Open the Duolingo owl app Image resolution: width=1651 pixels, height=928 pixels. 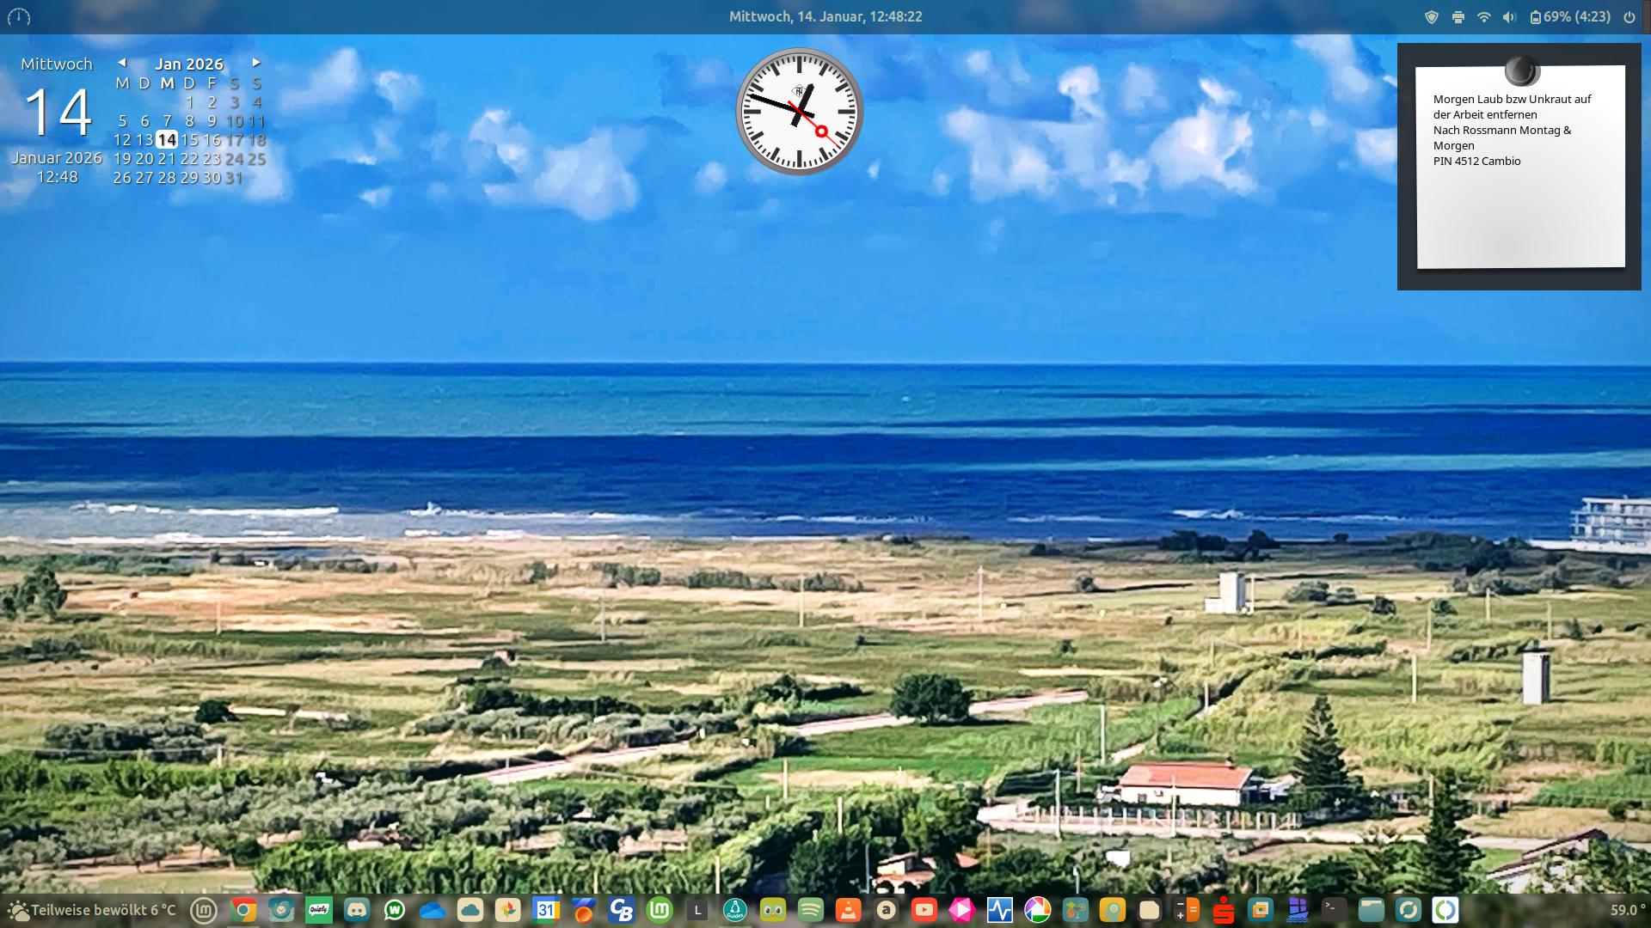(x=773, y=910)
